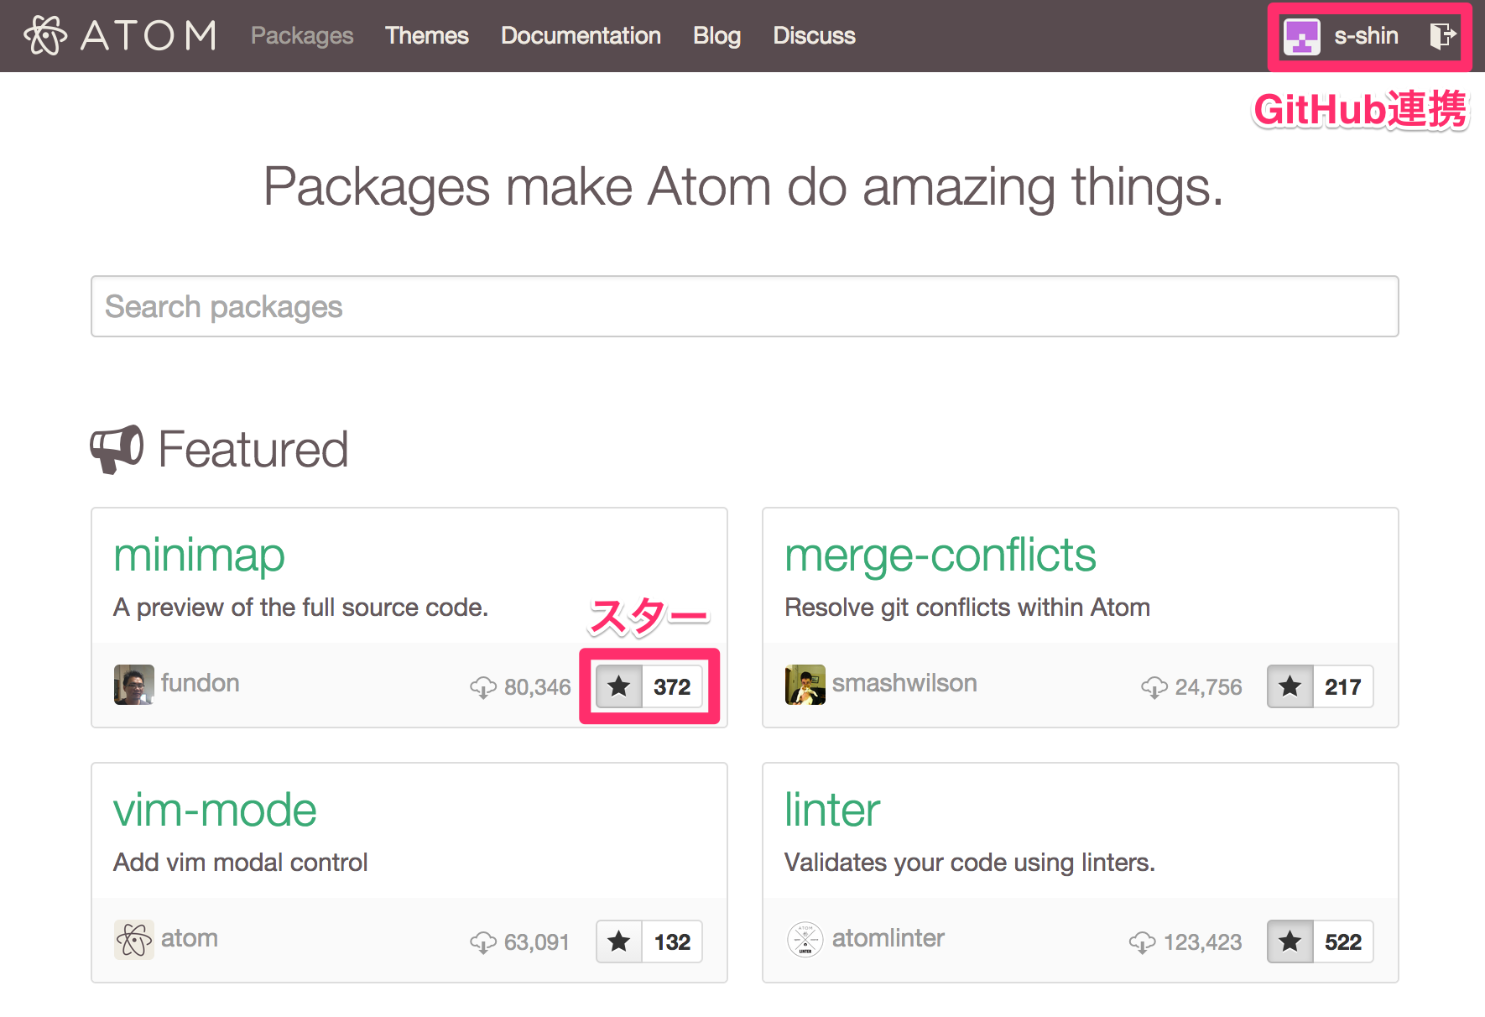Star the merge-conflicts package
This screenshot has width=1485, height=1017.
(1290, 686)
